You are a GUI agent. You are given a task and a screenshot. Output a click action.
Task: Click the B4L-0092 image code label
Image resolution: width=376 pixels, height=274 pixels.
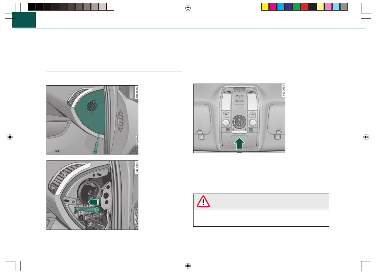(137, 92)
